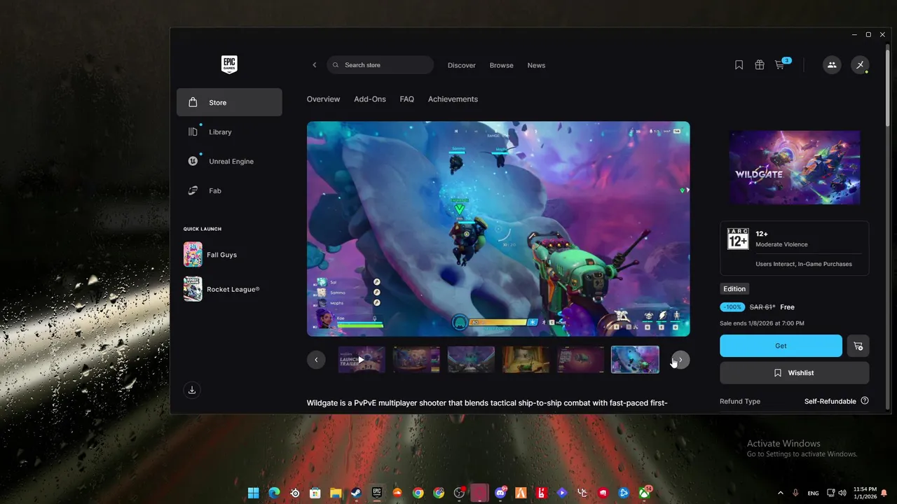
Task: Select the third screenshot thumbnail
Action: (471, 360)
